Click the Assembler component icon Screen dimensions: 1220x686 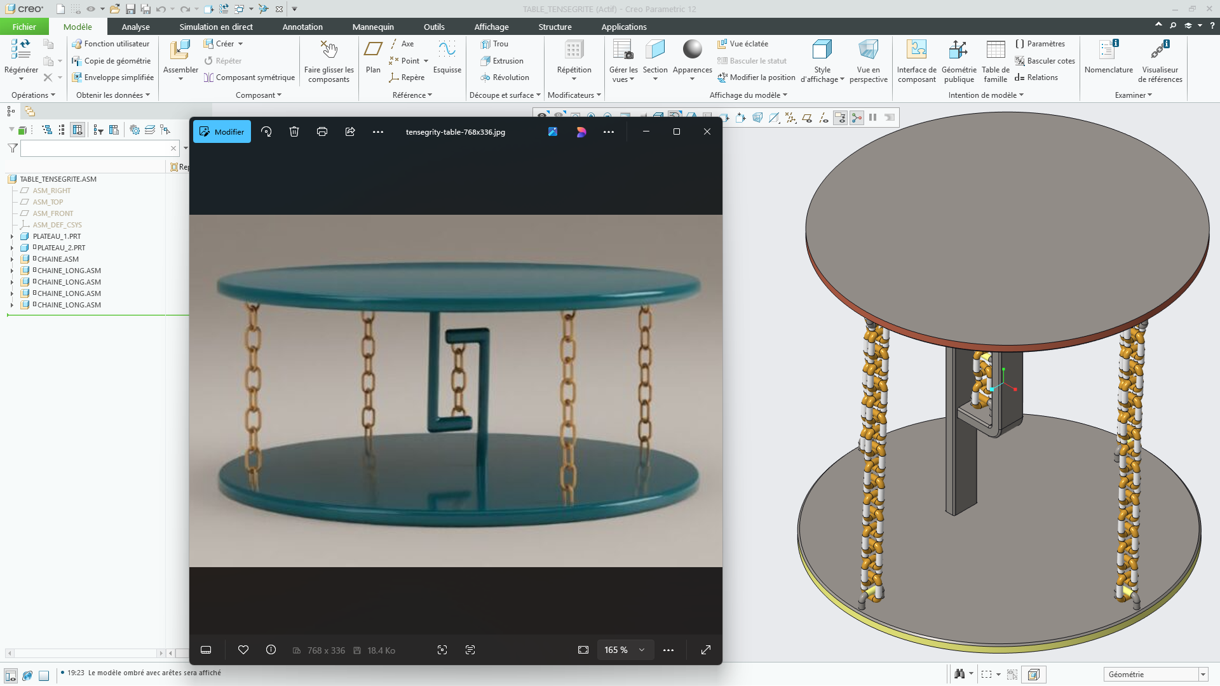click(x=180, y=50)
